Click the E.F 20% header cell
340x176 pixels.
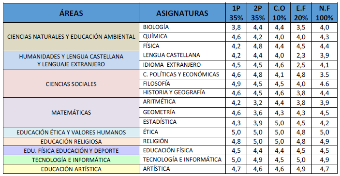[x=301, y=13]
